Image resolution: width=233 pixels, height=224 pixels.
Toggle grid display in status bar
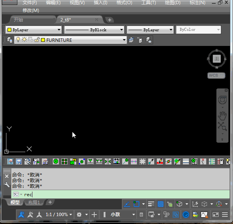[161, 204]
